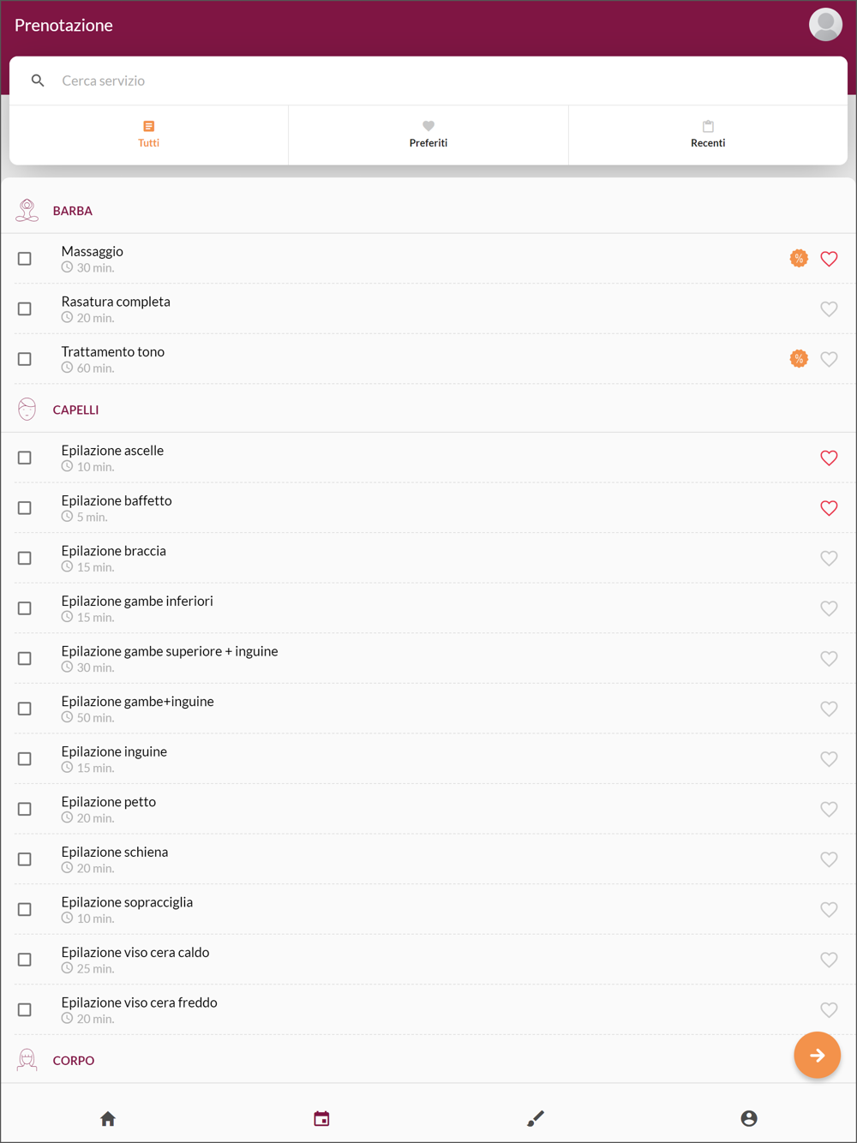
Task: Open the account icon in bottom bar
Action: (749, 1118)
